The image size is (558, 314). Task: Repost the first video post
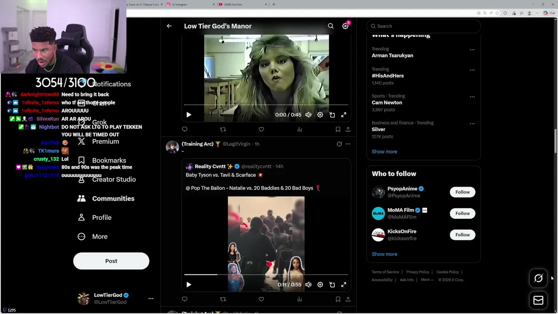[x=223, y=129]
